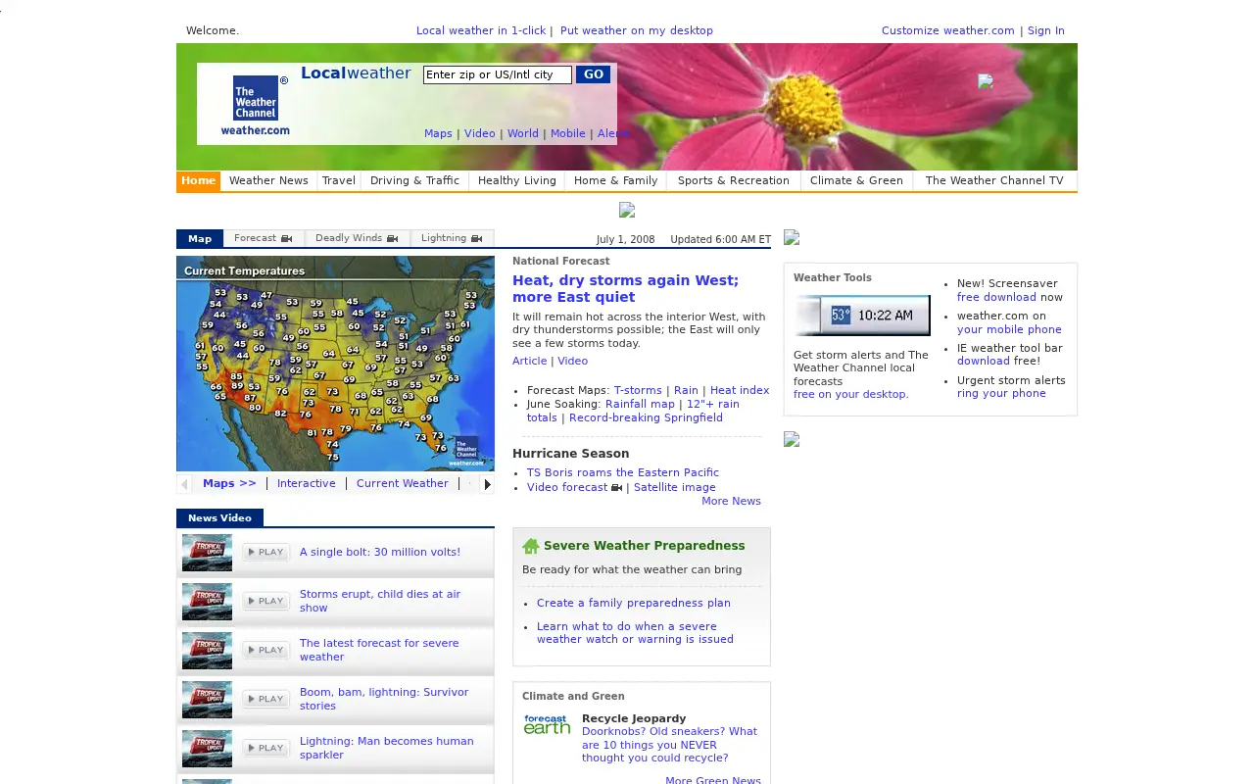Open the Weather News menu

[x=268, y=180]
